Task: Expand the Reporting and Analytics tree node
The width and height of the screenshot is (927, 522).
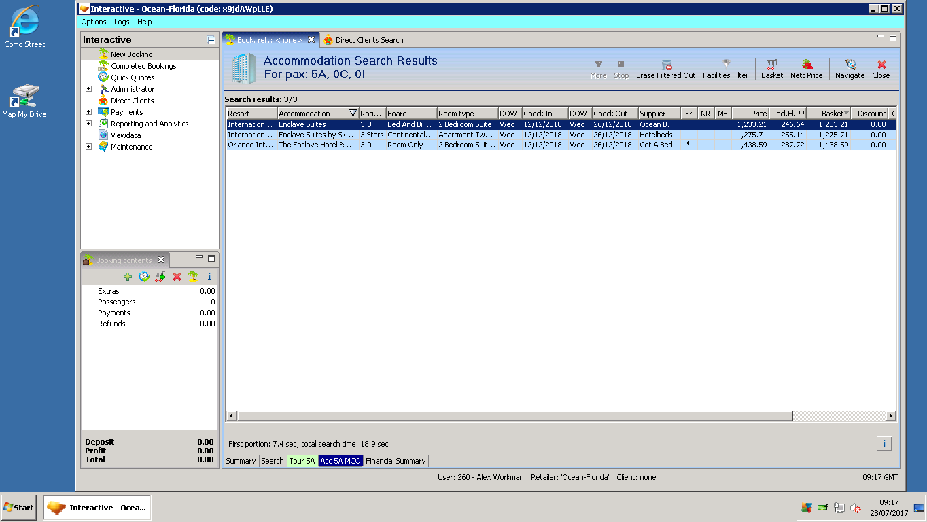Action: (x=88, y=124)
